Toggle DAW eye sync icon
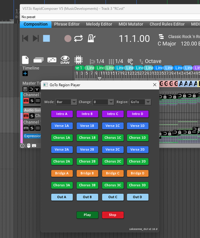The width and height of the screenshot is (200, 238). (65, 60)
